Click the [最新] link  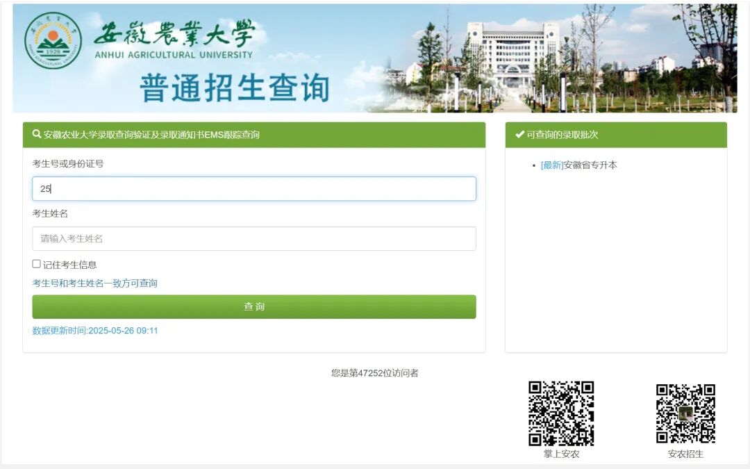[x=552, y=165]
